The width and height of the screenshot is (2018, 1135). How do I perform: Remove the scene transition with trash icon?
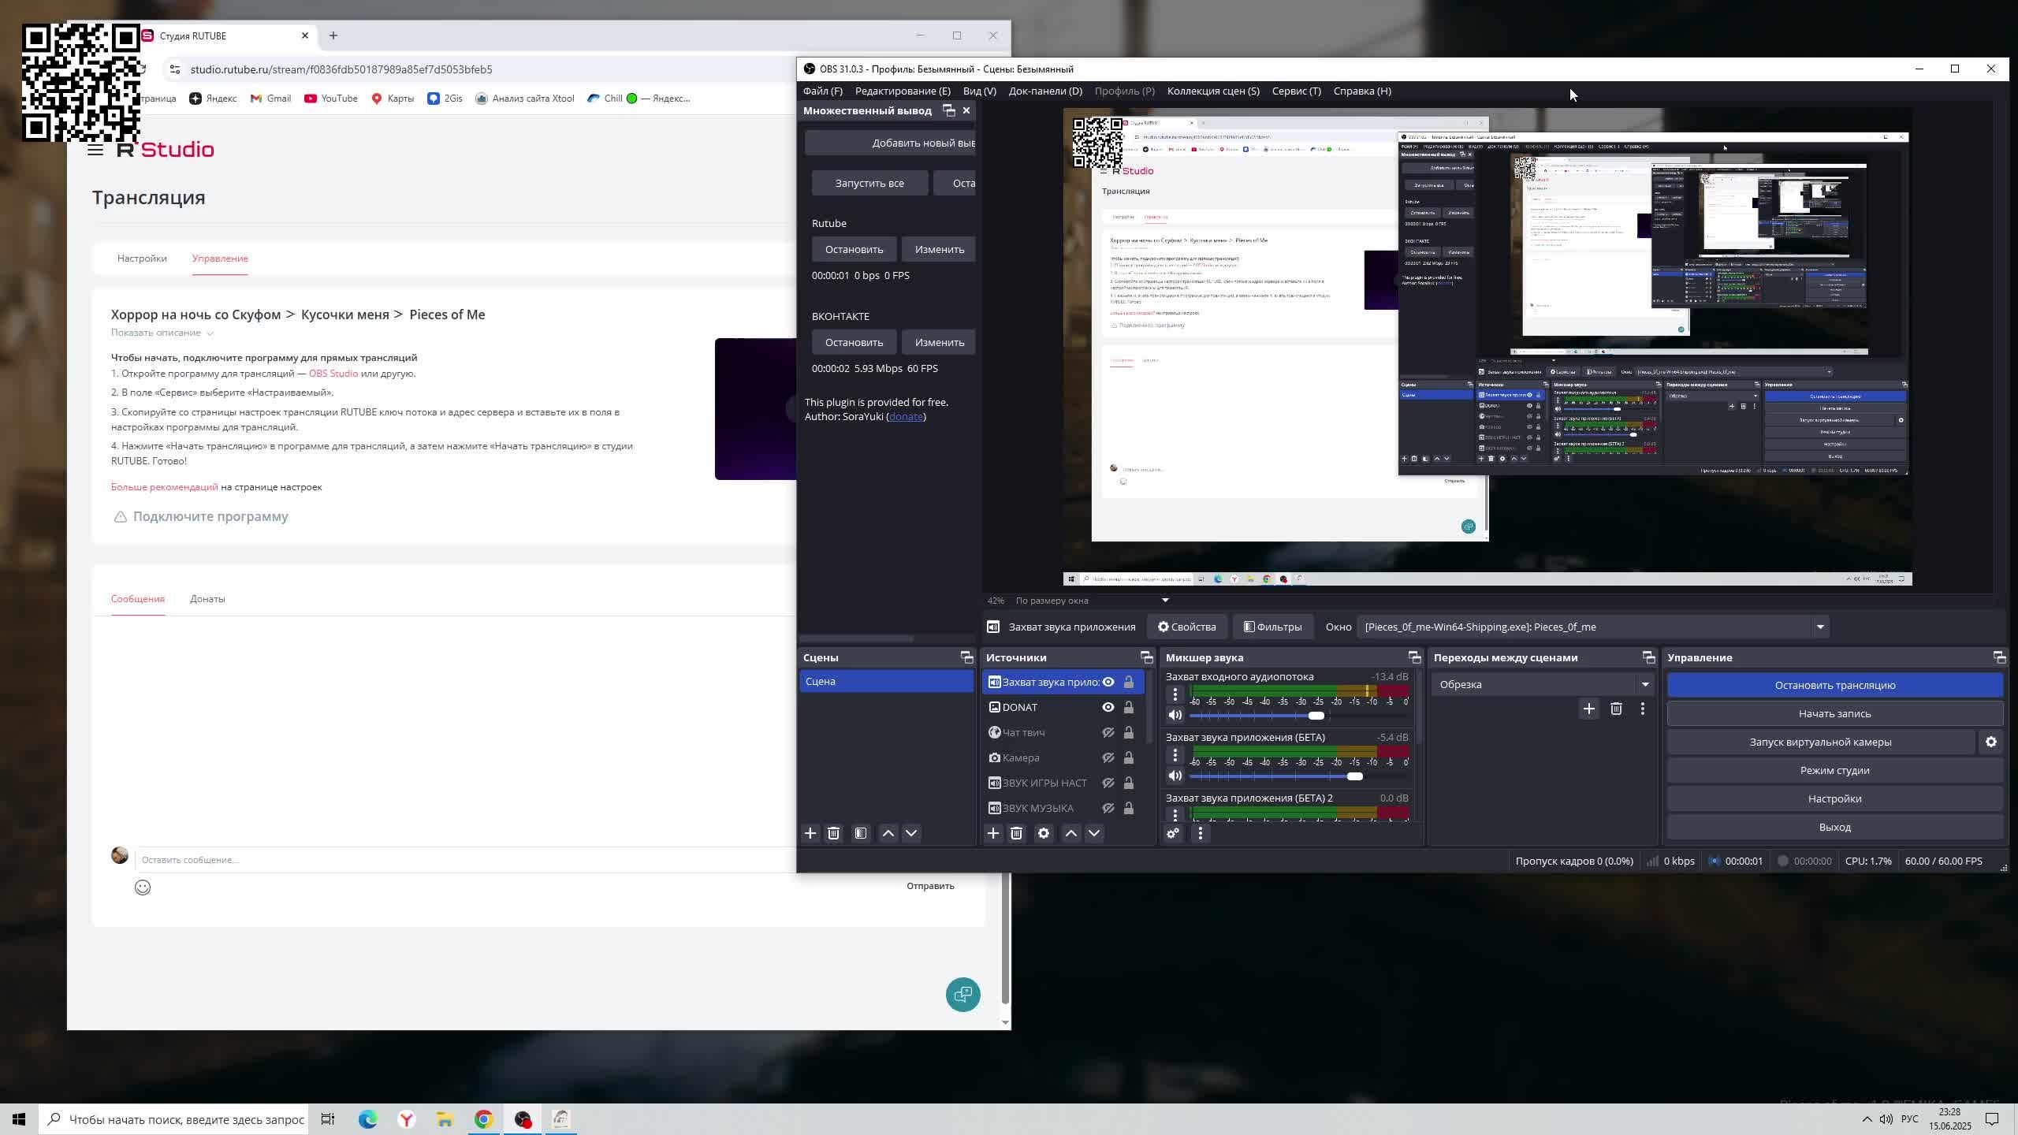click(x=1616, y=709)
